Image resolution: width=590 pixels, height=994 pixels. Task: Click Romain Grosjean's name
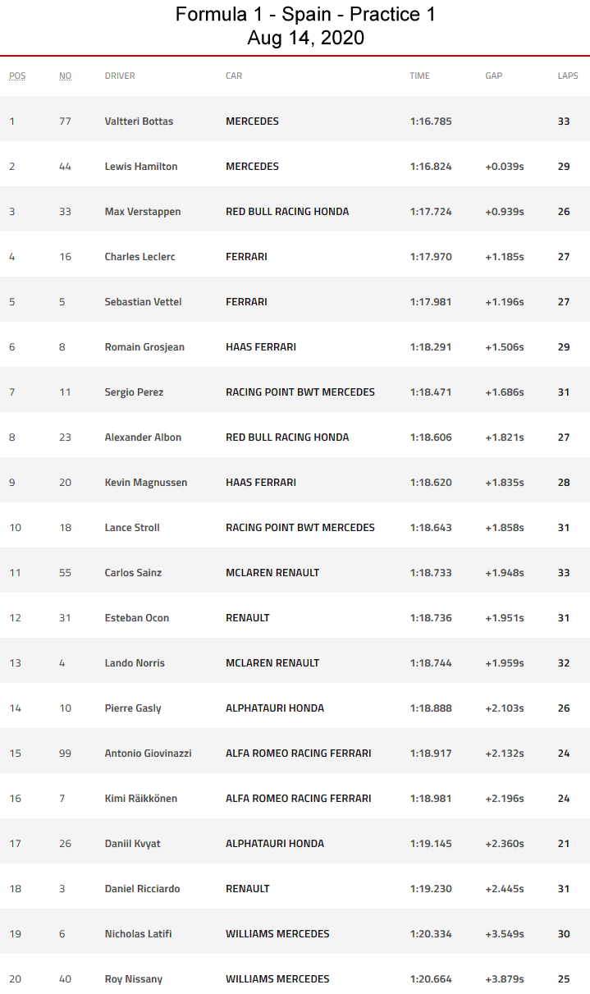point(144,347)
